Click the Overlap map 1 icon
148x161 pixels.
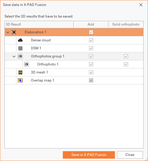pyautogui.click(x=20, y=80)
